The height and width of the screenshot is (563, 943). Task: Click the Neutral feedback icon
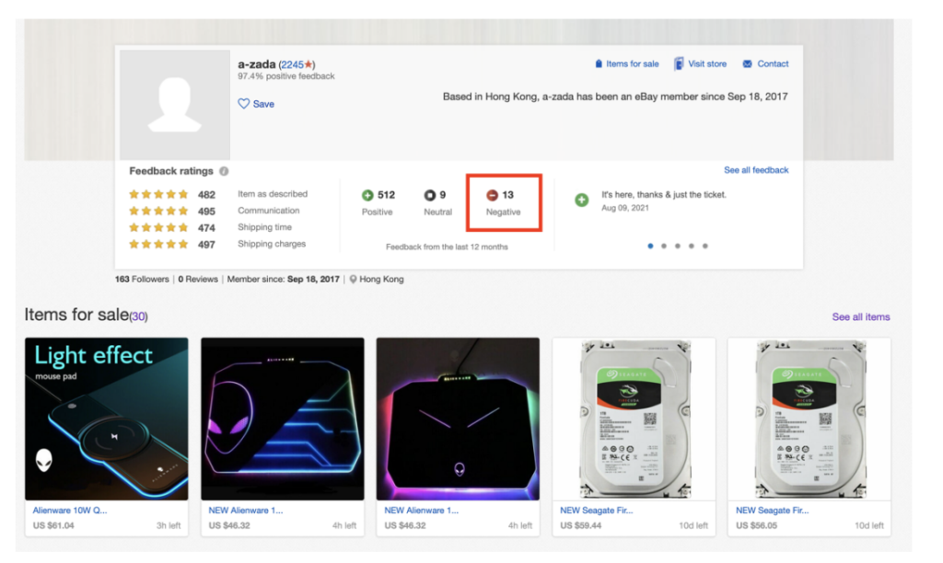tap(429, 195)
